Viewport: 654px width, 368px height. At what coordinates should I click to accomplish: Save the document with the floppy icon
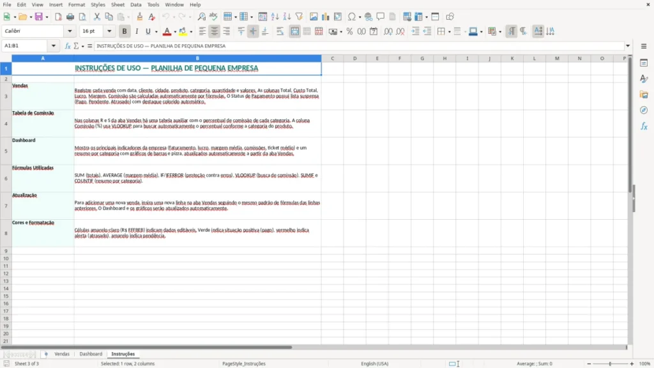(x=39, y=17)
